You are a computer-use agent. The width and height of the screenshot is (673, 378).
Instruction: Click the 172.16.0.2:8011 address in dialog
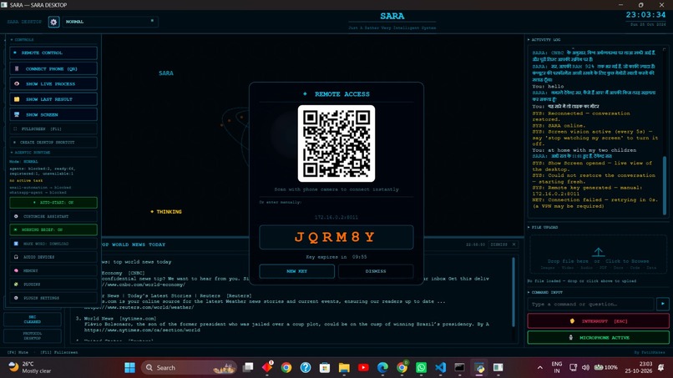pyautogui.click(x=336, y=217)
